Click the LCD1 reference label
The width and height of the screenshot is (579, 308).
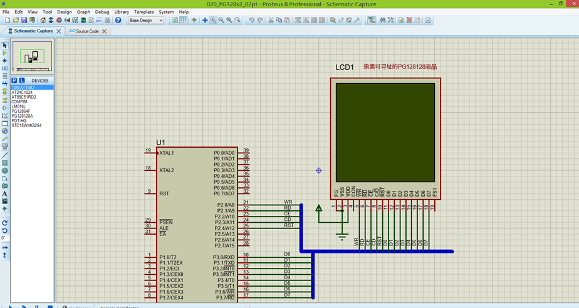pos(345,67)
